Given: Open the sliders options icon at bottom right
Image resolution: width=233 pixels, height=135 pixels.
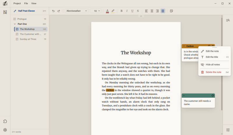Looking at the screenshot, I should click(x=228, y=130).
